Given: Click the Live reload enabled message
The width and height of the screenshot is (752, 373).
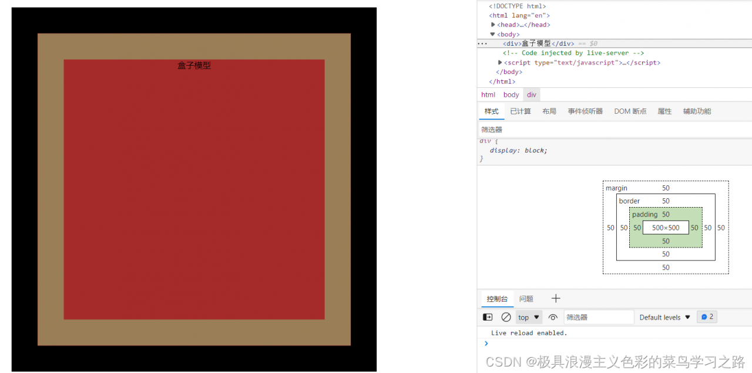Looking at the screenshot, I should click(529, 333).
